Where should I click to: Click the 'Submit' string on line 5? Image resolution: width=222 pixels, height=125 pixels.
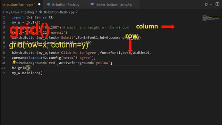67,37
